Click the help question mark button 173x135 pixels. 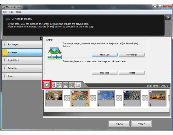click(x=168, y=18)
